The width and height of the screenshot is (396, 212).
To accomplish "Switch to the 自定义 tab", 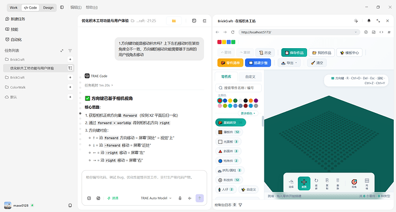I will tap(250, 77).
